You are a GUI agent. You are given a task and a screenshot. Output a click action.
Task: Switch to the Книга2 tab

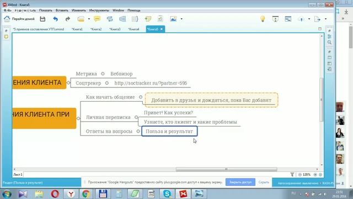pos(96,29)
